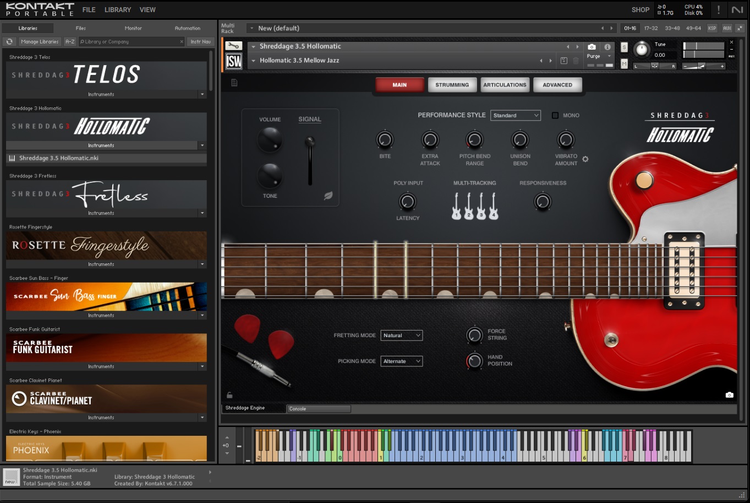
Task: Toggle the instrument Solo button
Action: [624, 47]
